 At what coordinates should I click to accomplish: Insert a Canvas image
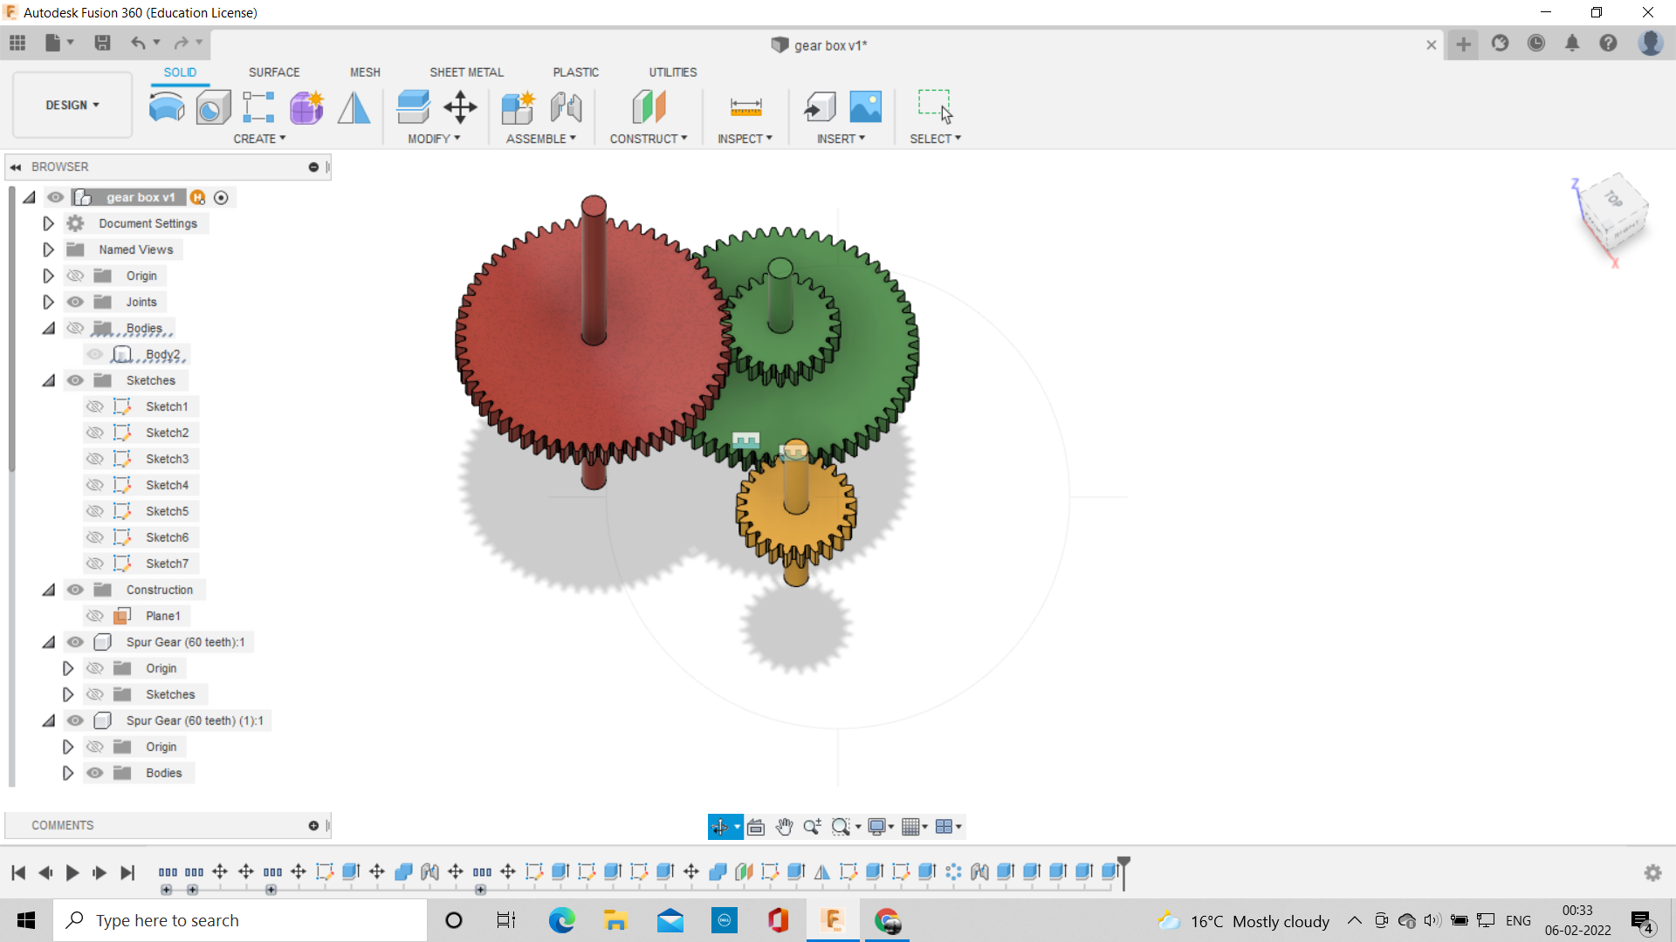(865, 107)
